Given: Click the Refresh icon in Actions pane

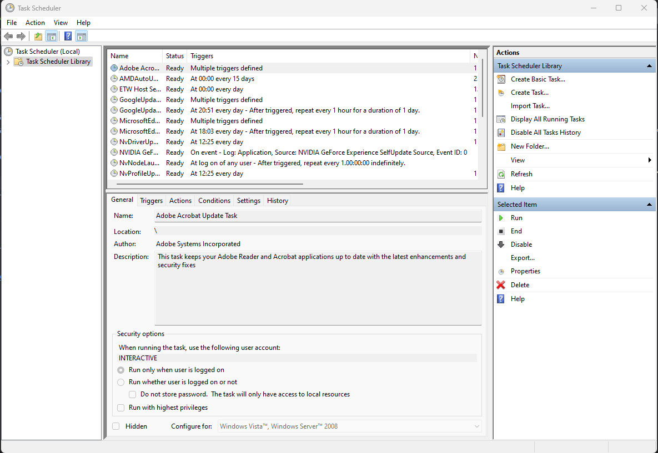Looking at the screenshot, I should 501,174.
